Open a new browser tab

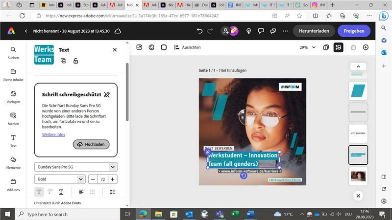coord(333,5)
